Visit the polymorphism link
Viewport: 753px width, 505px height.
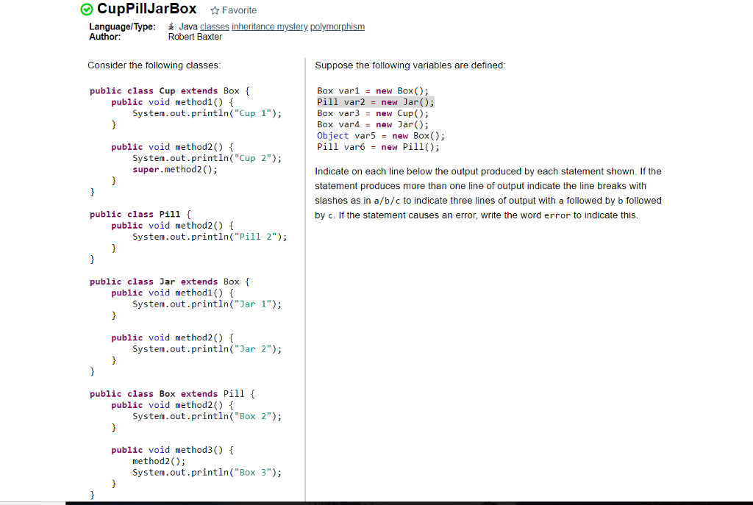click(x=338, y=26)
